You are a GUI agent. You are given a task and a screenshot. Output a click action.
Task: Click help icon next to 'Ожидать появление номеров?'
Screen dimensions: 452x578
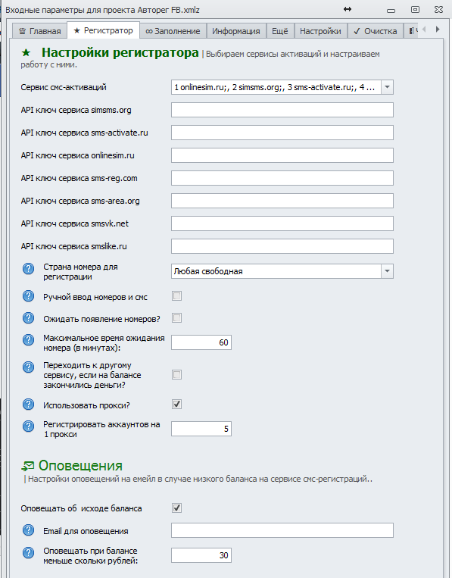click(28, 318)
